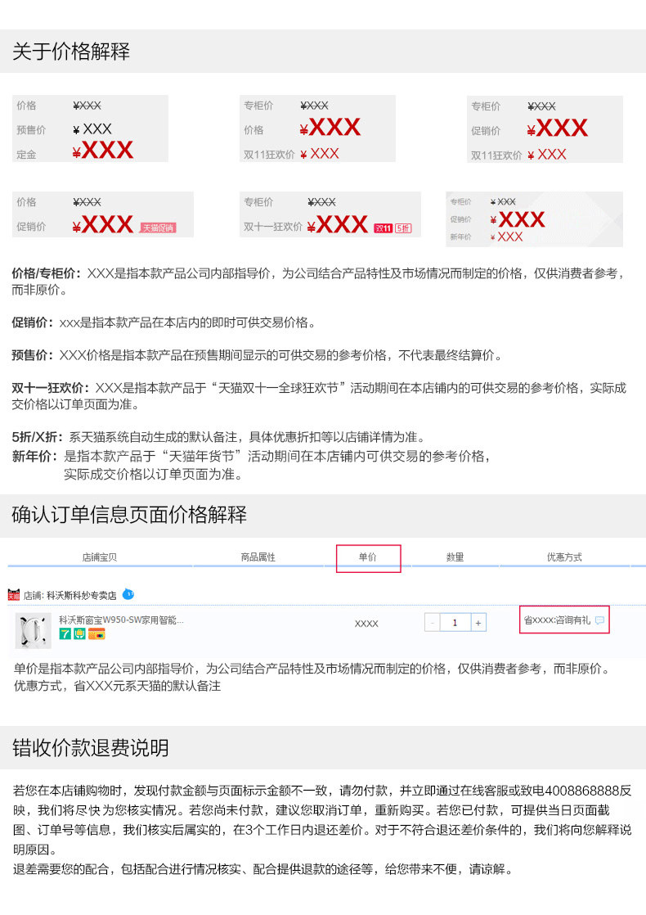Click the quantity input field showing 1

click(455, 623)
